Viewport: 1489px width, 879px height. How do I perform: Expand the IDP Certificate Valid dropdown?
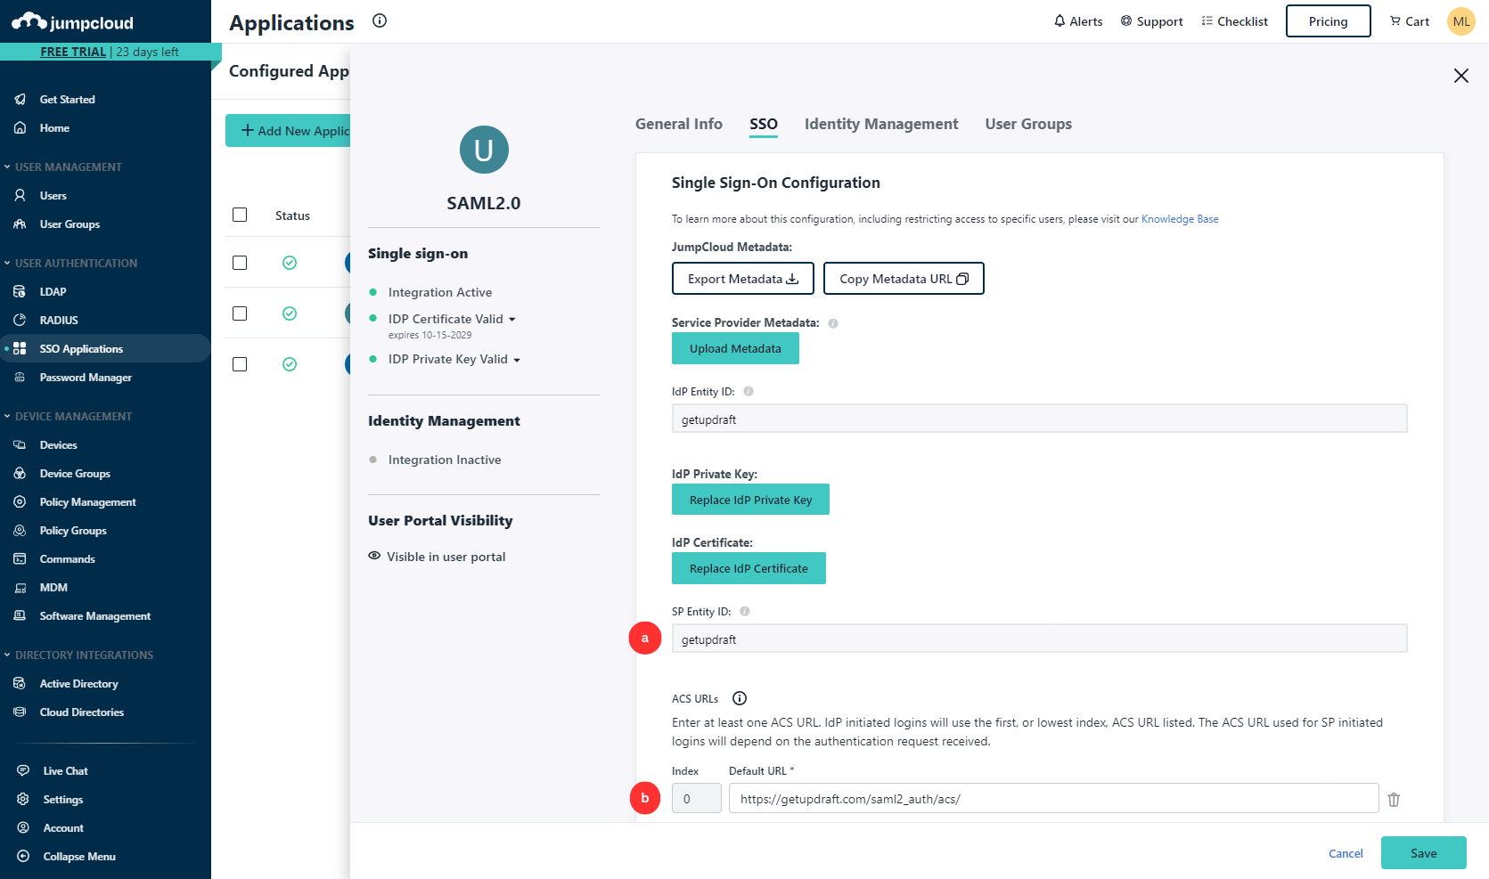512,320
